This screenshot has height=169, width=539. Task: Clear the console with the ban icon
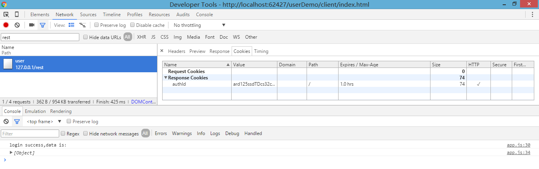tap(6, 122)
